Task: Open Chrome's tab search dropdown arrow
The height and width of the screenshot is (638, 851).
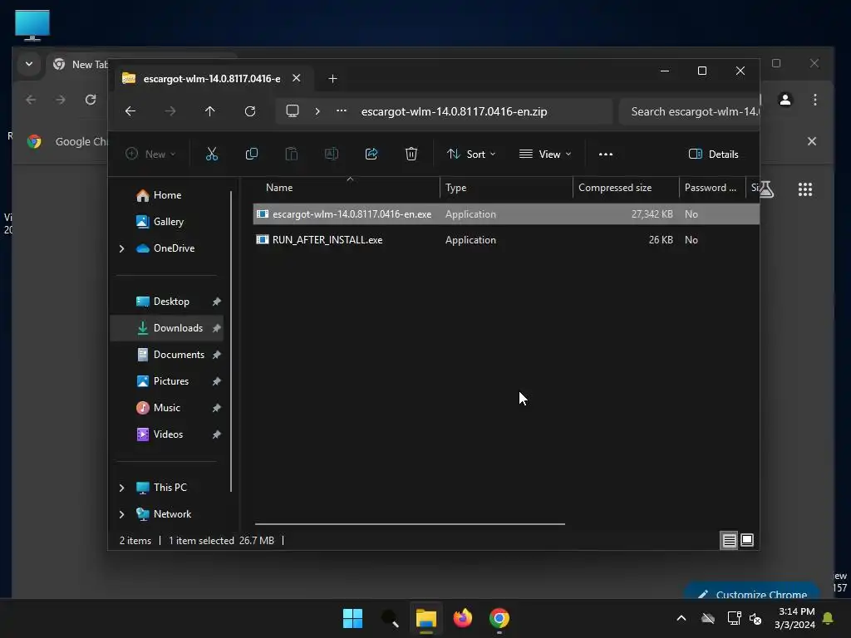Action: (29, 64)
